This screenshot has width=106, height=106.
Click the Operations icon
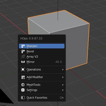click(x=23, y=69)
